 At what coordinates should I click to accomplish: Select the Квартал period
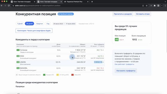tap(40, 24)
